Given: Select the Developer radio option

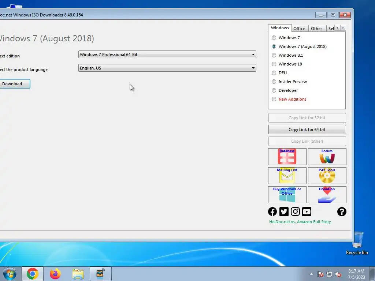Looking at the screenshot, I should tap(285, 90).
